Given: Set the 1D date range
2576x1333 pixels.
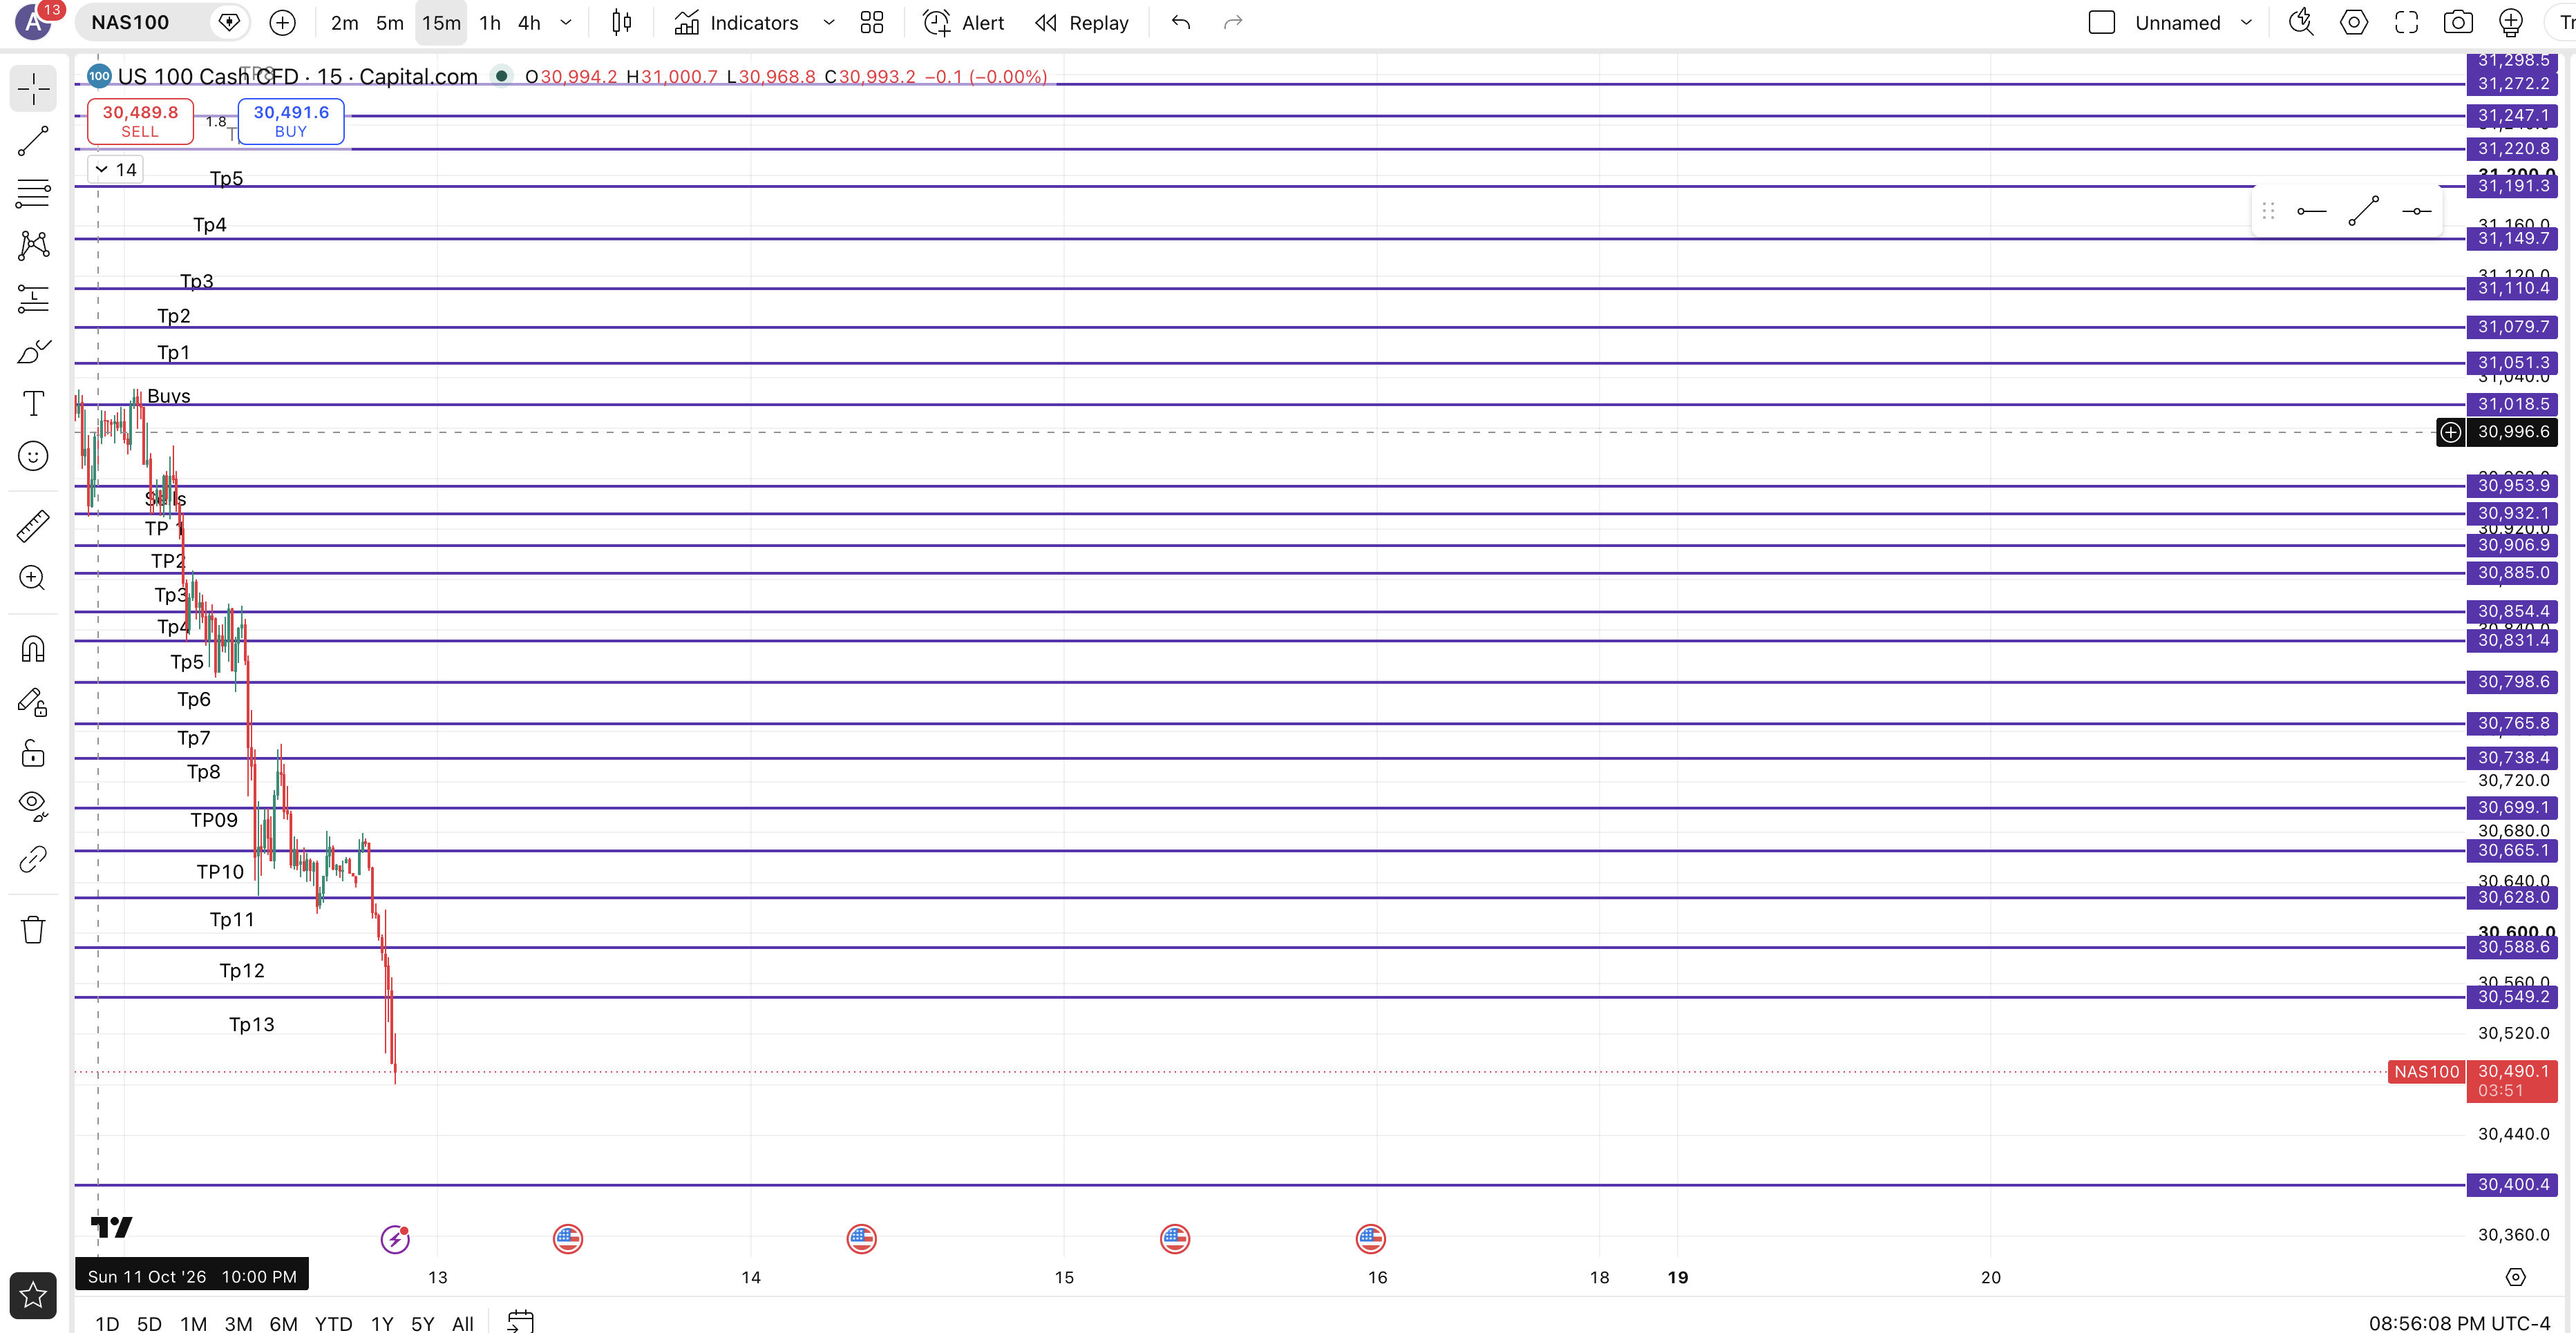Looking at the screenshot, I should pos(107,1323).
